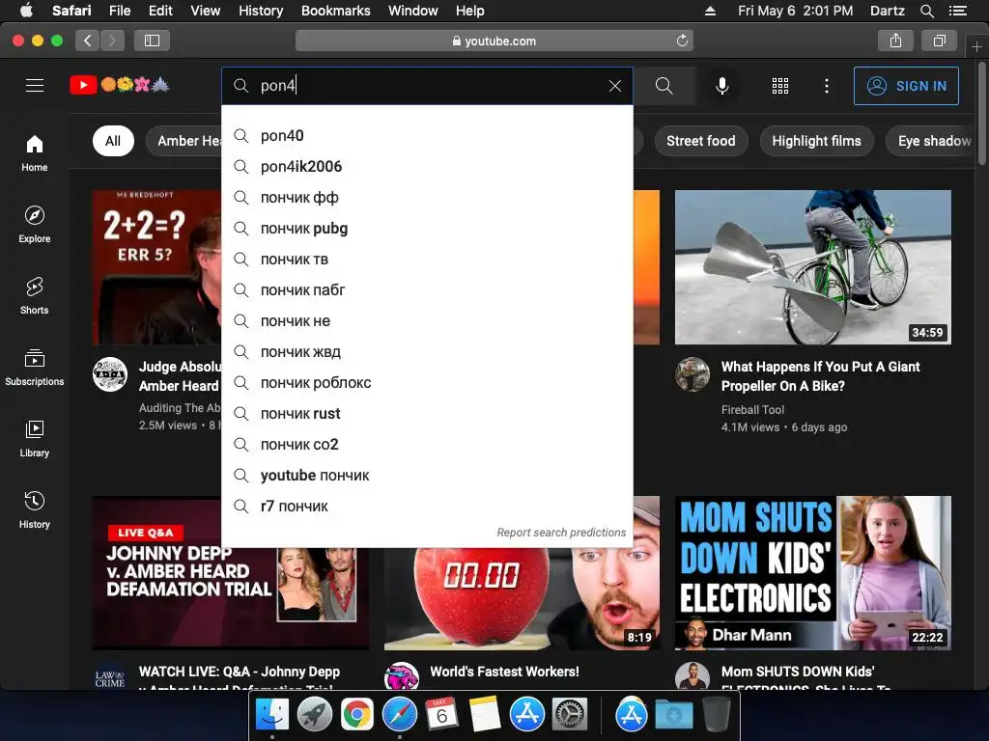The image size is (989, 741).
Task: Open Subscriptions in the sidebar
Action: click(x=35, y=367)
